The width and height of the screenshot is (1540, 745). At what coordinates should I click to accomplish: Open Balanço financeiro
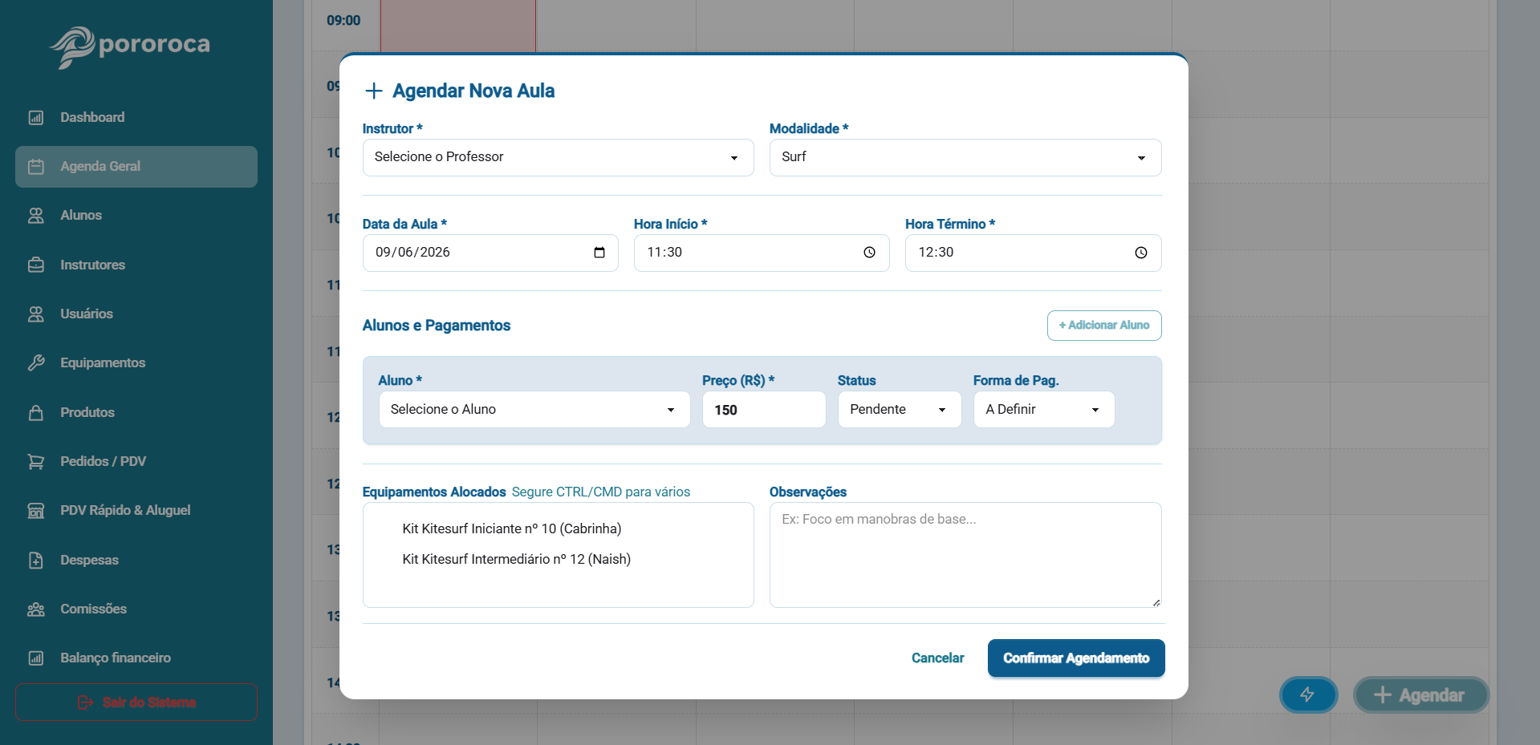(x=136, y=658)
